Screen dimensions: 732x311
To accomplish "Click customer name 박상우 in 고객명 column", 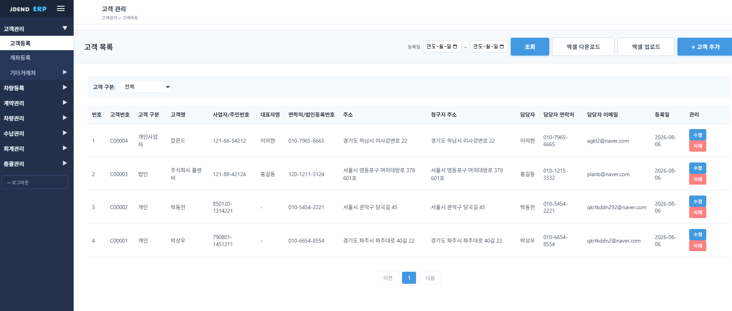I will pyautogui.click(x=178, y=241).
